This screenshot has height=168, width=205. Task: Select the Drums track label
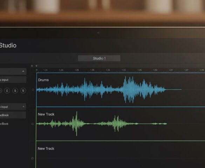[43, 80]
